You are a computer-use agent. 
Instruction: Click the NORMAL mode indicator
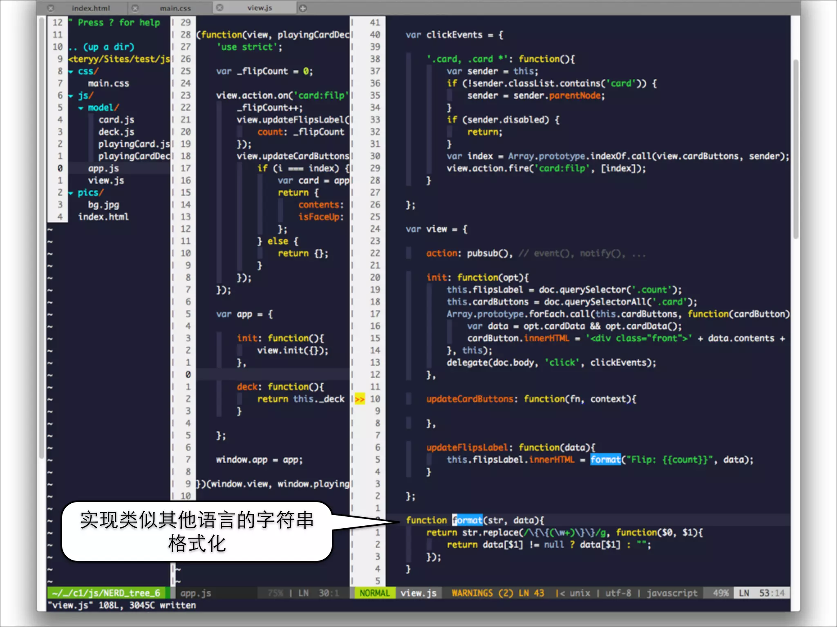coord(375,593)
